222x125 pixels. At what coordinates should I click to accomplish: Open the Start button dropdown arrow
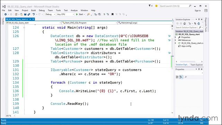coord(84,15)
